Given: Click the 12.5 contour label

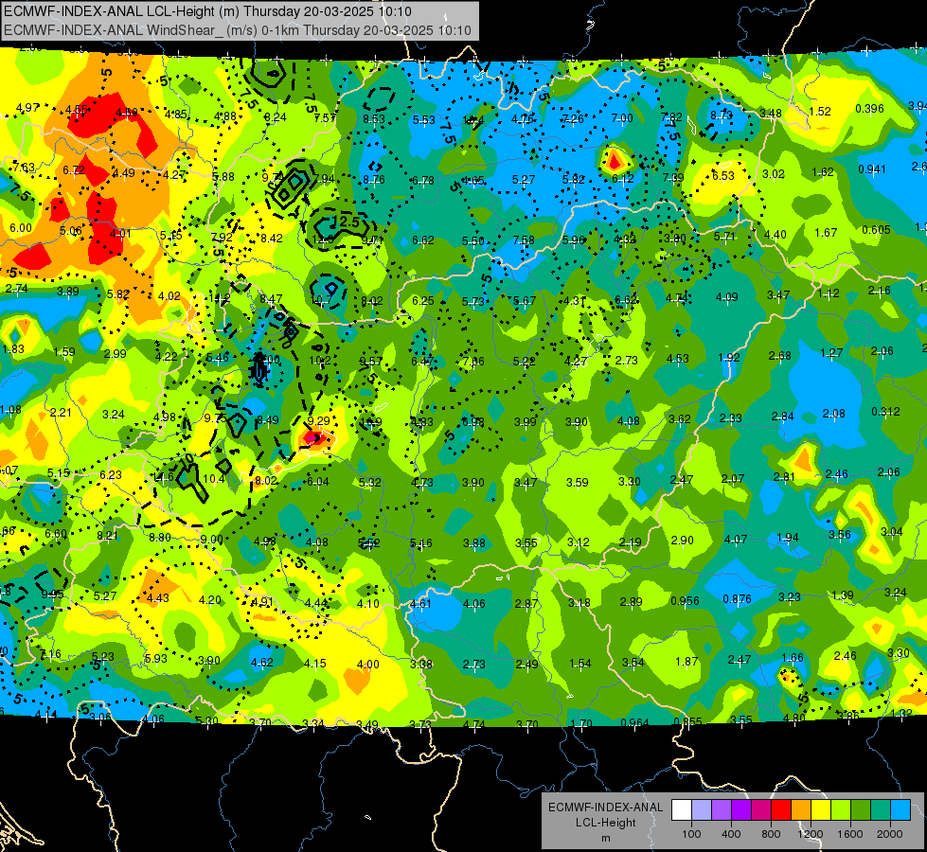Looking at the screenshot, I should click(347, 222).
